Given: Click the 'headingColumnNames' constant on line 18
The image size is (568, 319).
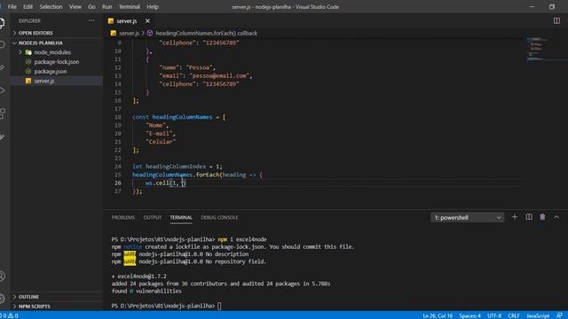Looking at the screenshot, I should (182, 117).
